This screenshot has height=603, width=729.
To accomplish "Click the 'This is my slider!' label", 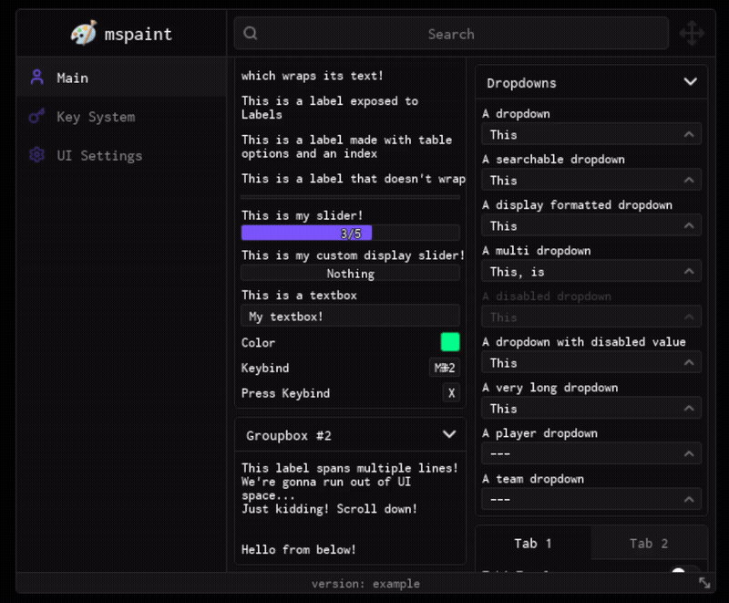I will tap(302, 215).
